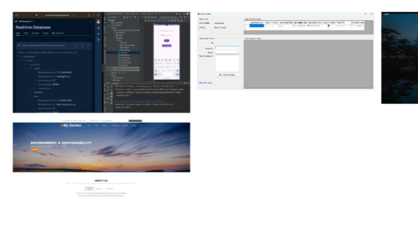This screenshot has width=418, height=235.
Task: Toggle the checkbox in the appointment grid row
Action: point(328,26)
